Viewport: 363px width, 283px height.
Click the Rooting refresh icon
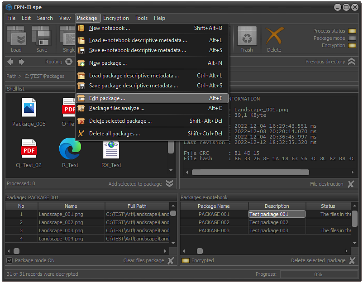[69, 62]
